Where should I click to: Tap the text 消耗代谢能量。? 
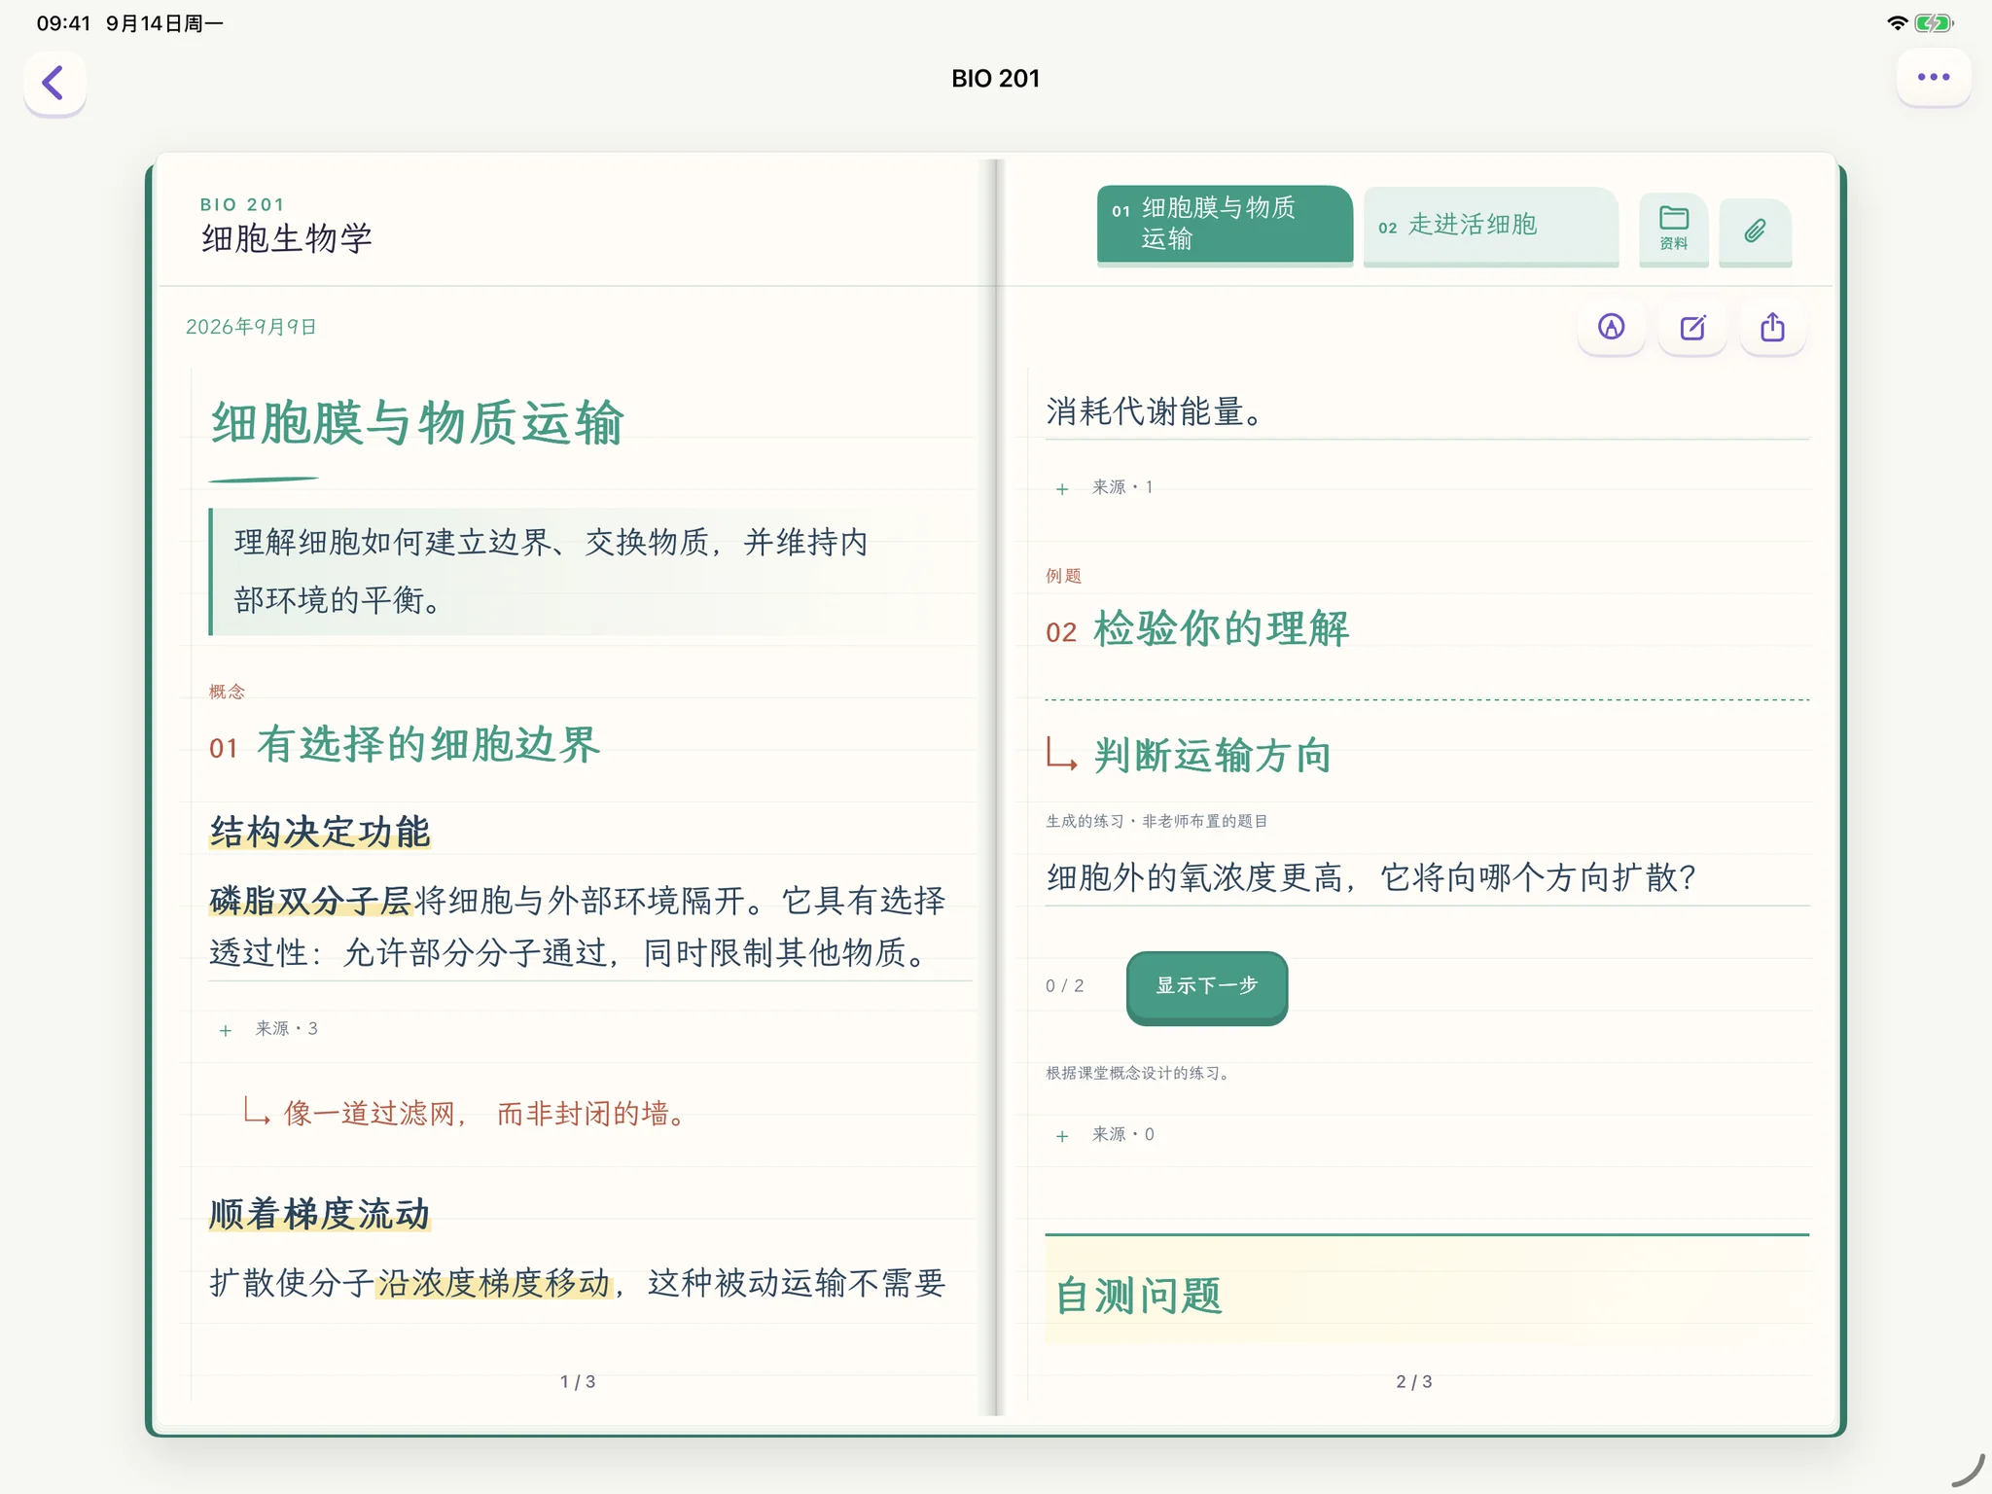click(x=1156, y=411)
